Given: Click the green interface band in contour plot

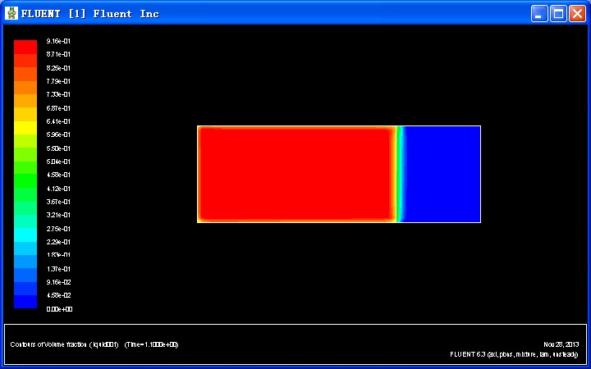Looking at the screenshot, I should pos(401,174).
